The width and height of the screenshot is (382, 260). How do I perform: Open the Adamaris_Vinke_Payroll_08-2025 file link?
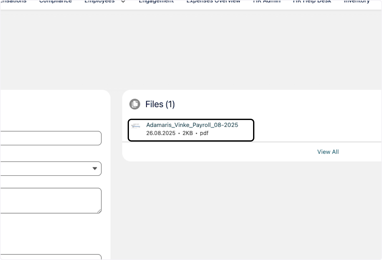[x=192, y=125]
